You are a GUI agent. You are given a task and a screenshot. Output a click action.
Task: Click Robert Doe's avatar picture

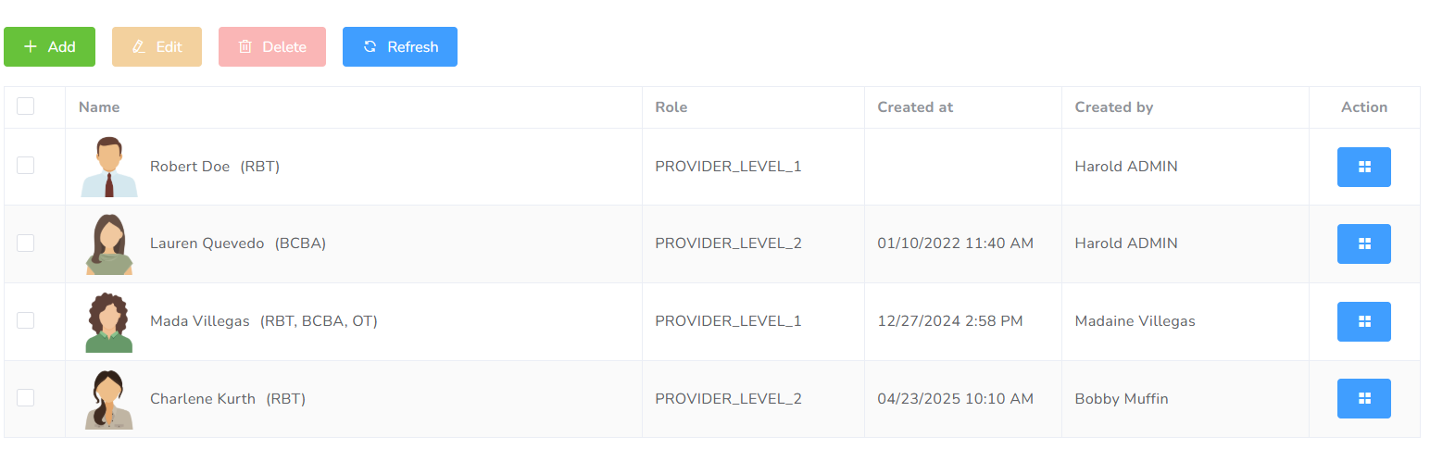109,168
